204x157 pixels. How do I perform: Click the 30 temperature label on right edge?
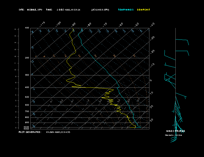[151, 120]
